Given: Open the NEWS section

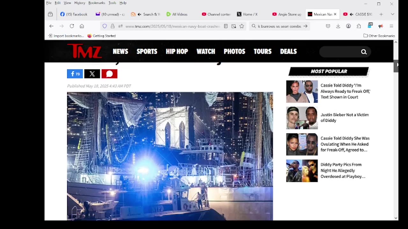Looking at the screenshot, I should [x=120, y=52].
